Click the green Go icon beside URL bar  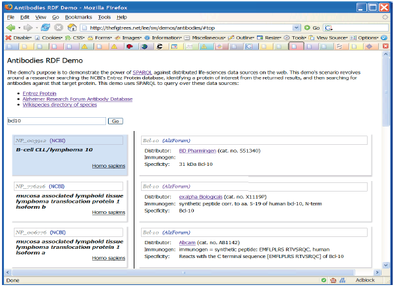click(x=307, y=28)
